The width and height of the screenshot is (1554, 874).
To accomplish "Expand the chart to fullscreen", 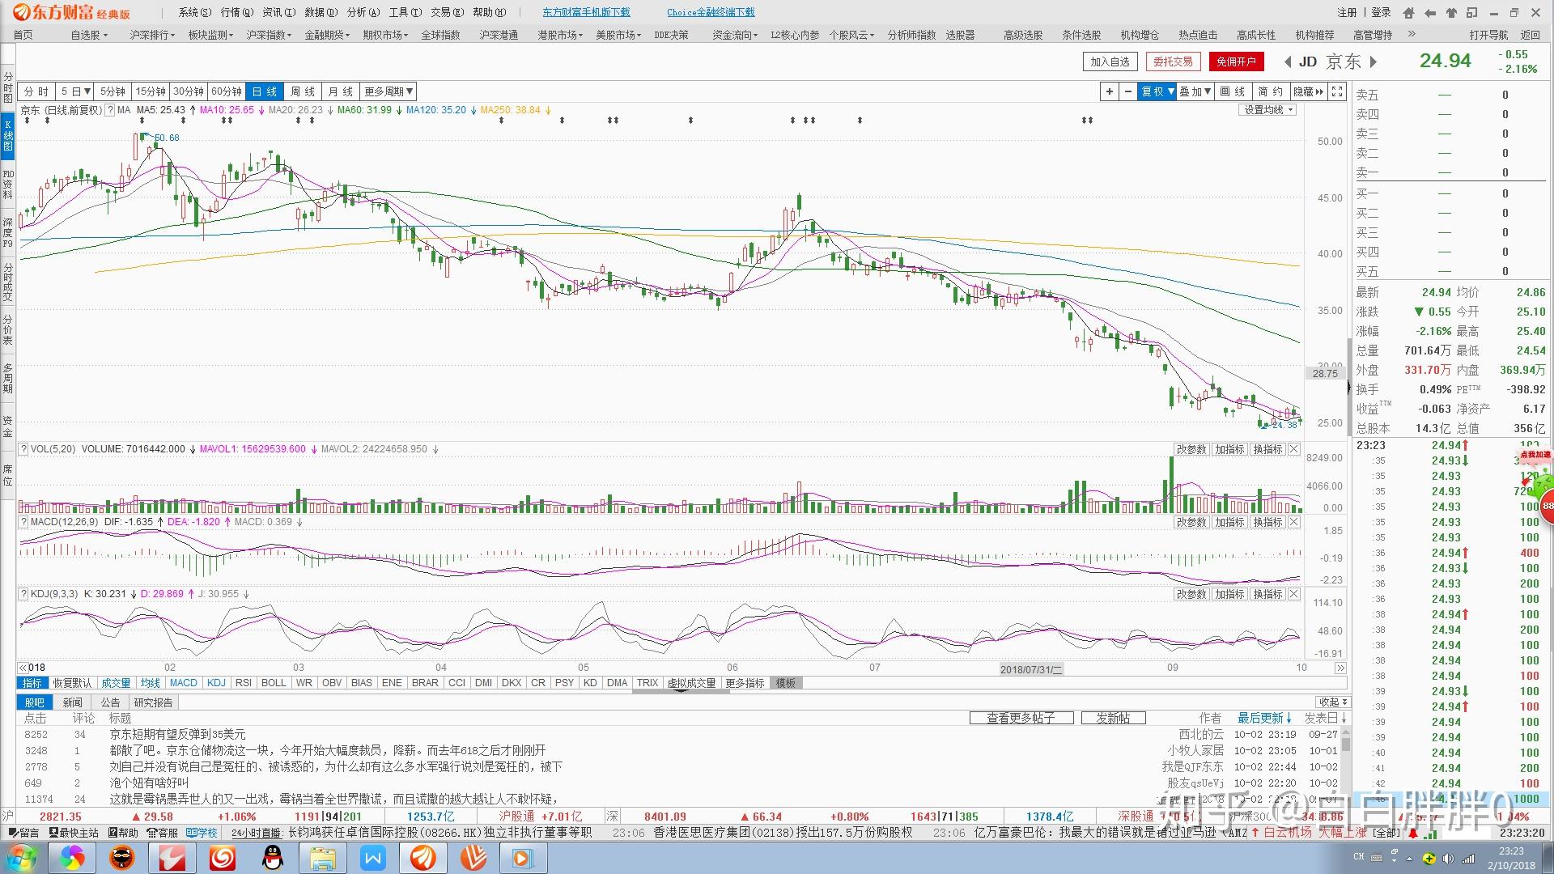I will point(1338,91).
